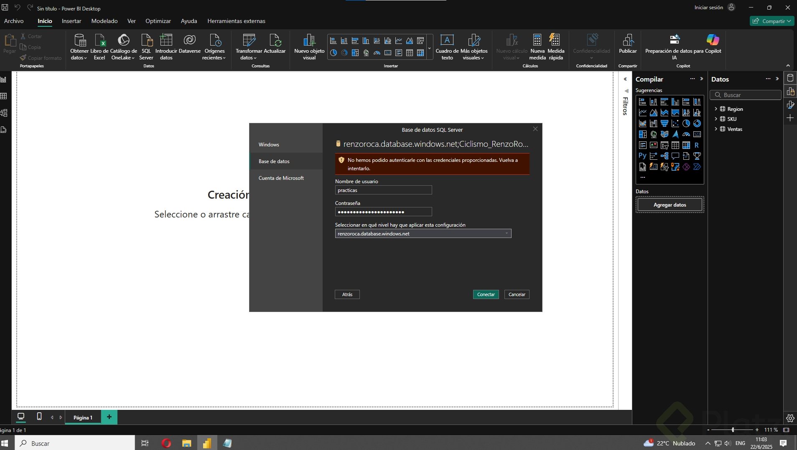Open Orígenes recientes

click(214, 47)
